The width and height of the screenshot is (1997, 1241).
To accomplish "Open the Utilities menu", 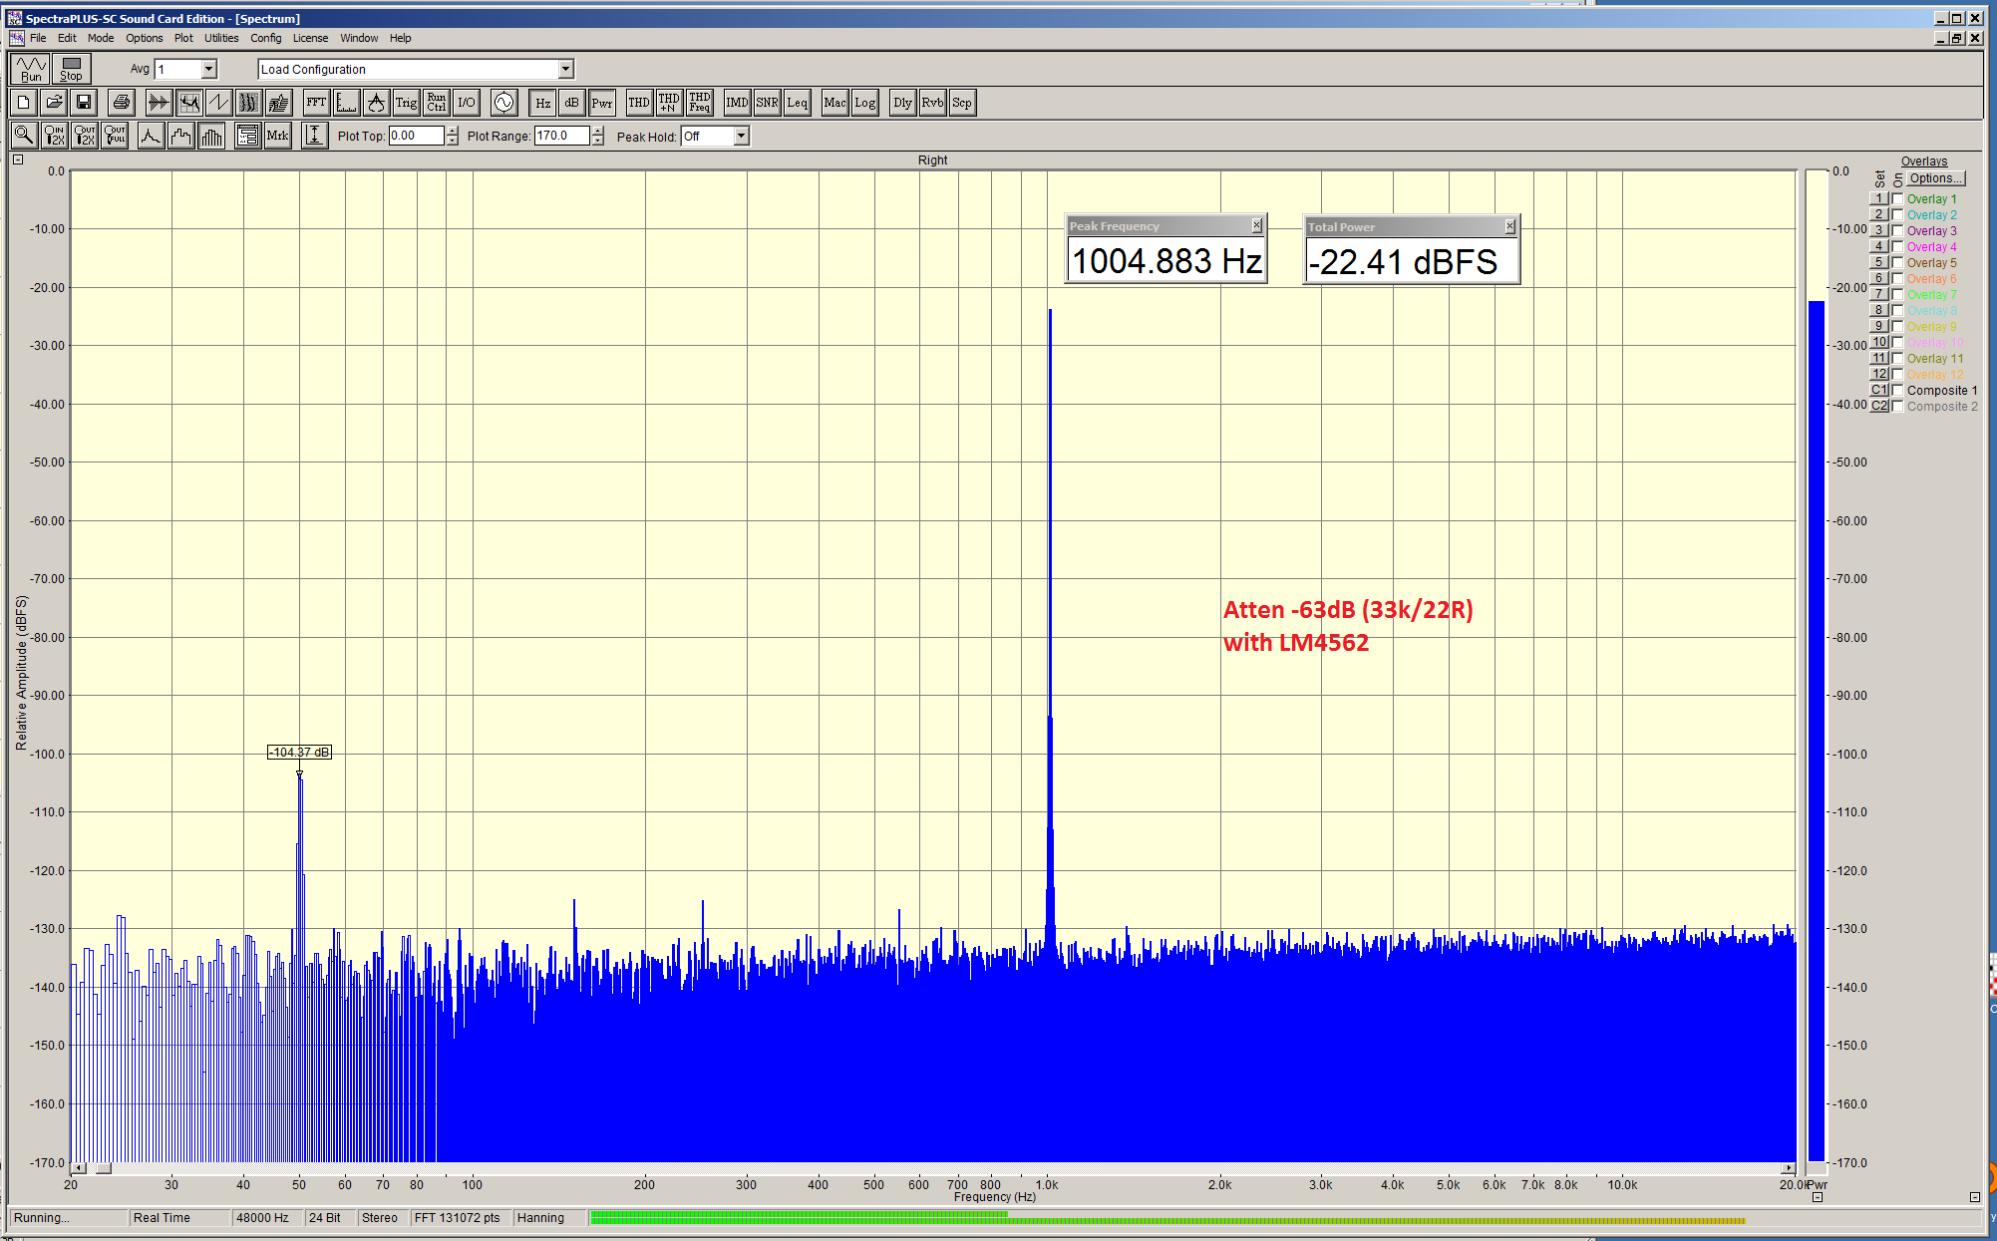I will pyautogui.click(x=221, y=38).
